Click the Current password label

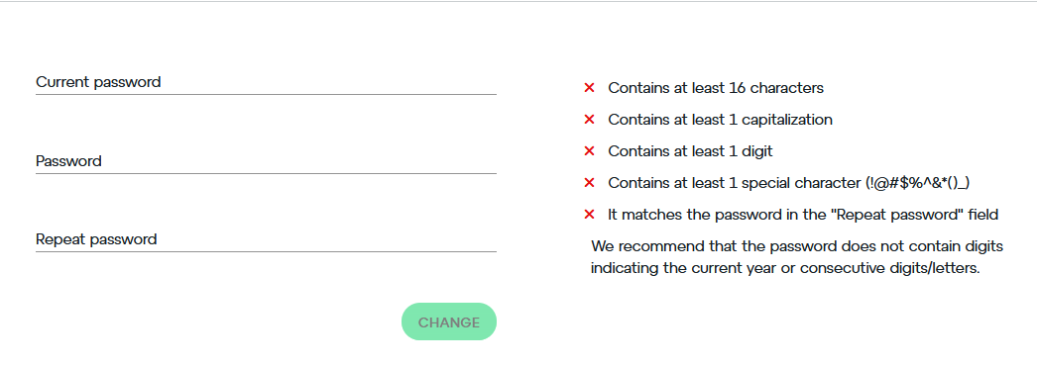(x=98, y=82)
